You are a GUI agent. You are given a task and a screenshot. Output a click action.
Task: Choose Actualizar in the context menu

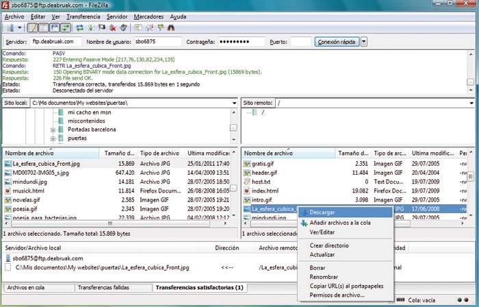click(x=346, y=254)
